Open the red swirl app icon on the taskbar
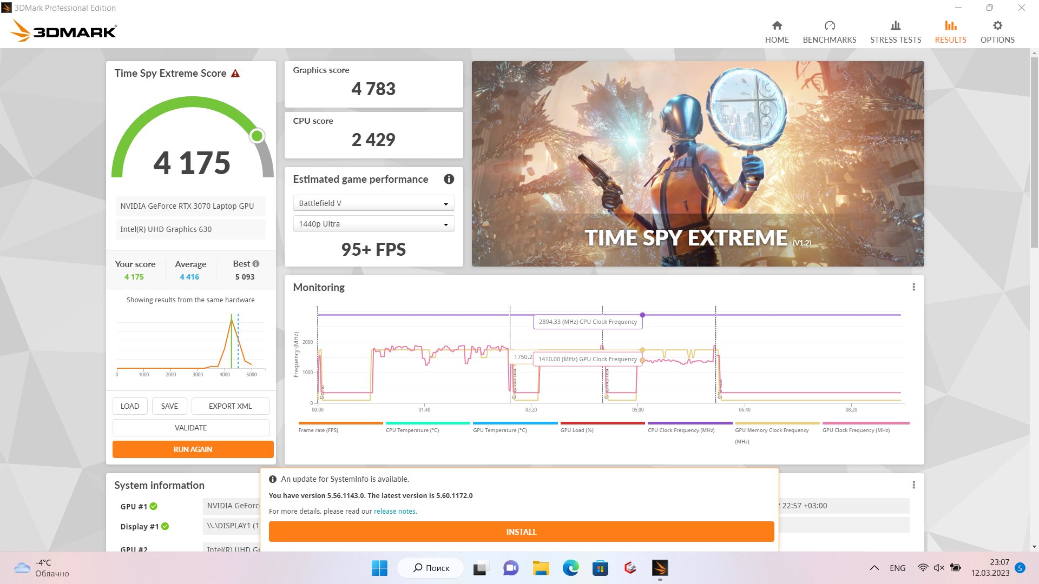1039x584 pixels. [x=630, y=568]
